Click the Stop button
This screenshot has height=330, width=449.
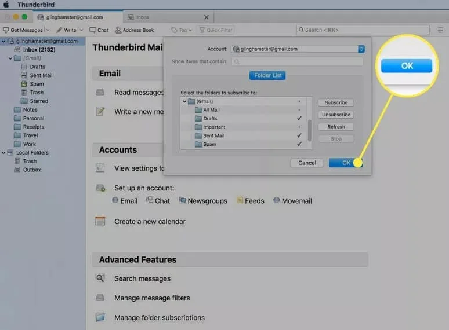pyautogui.click(x=336, y=138)
